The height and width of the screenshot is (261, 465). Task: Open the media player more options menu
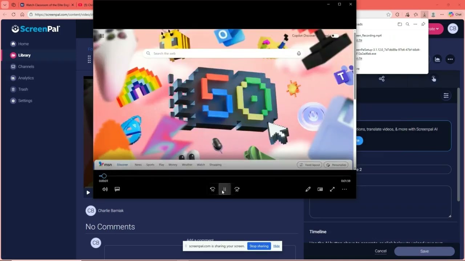tap(344, 189)
